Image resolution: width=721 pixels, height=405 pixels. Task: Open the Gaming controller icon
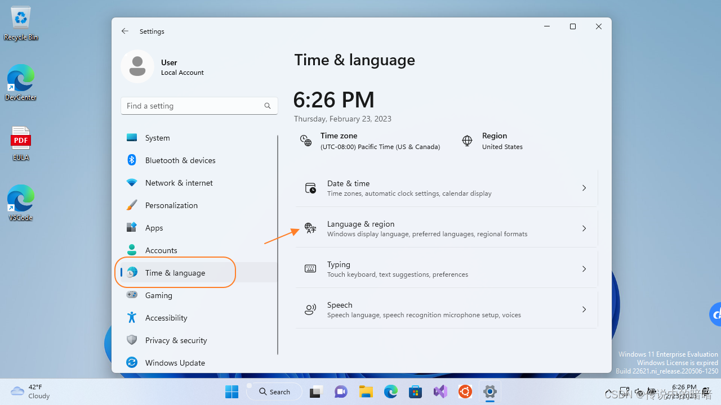click(x=132, y=295)
